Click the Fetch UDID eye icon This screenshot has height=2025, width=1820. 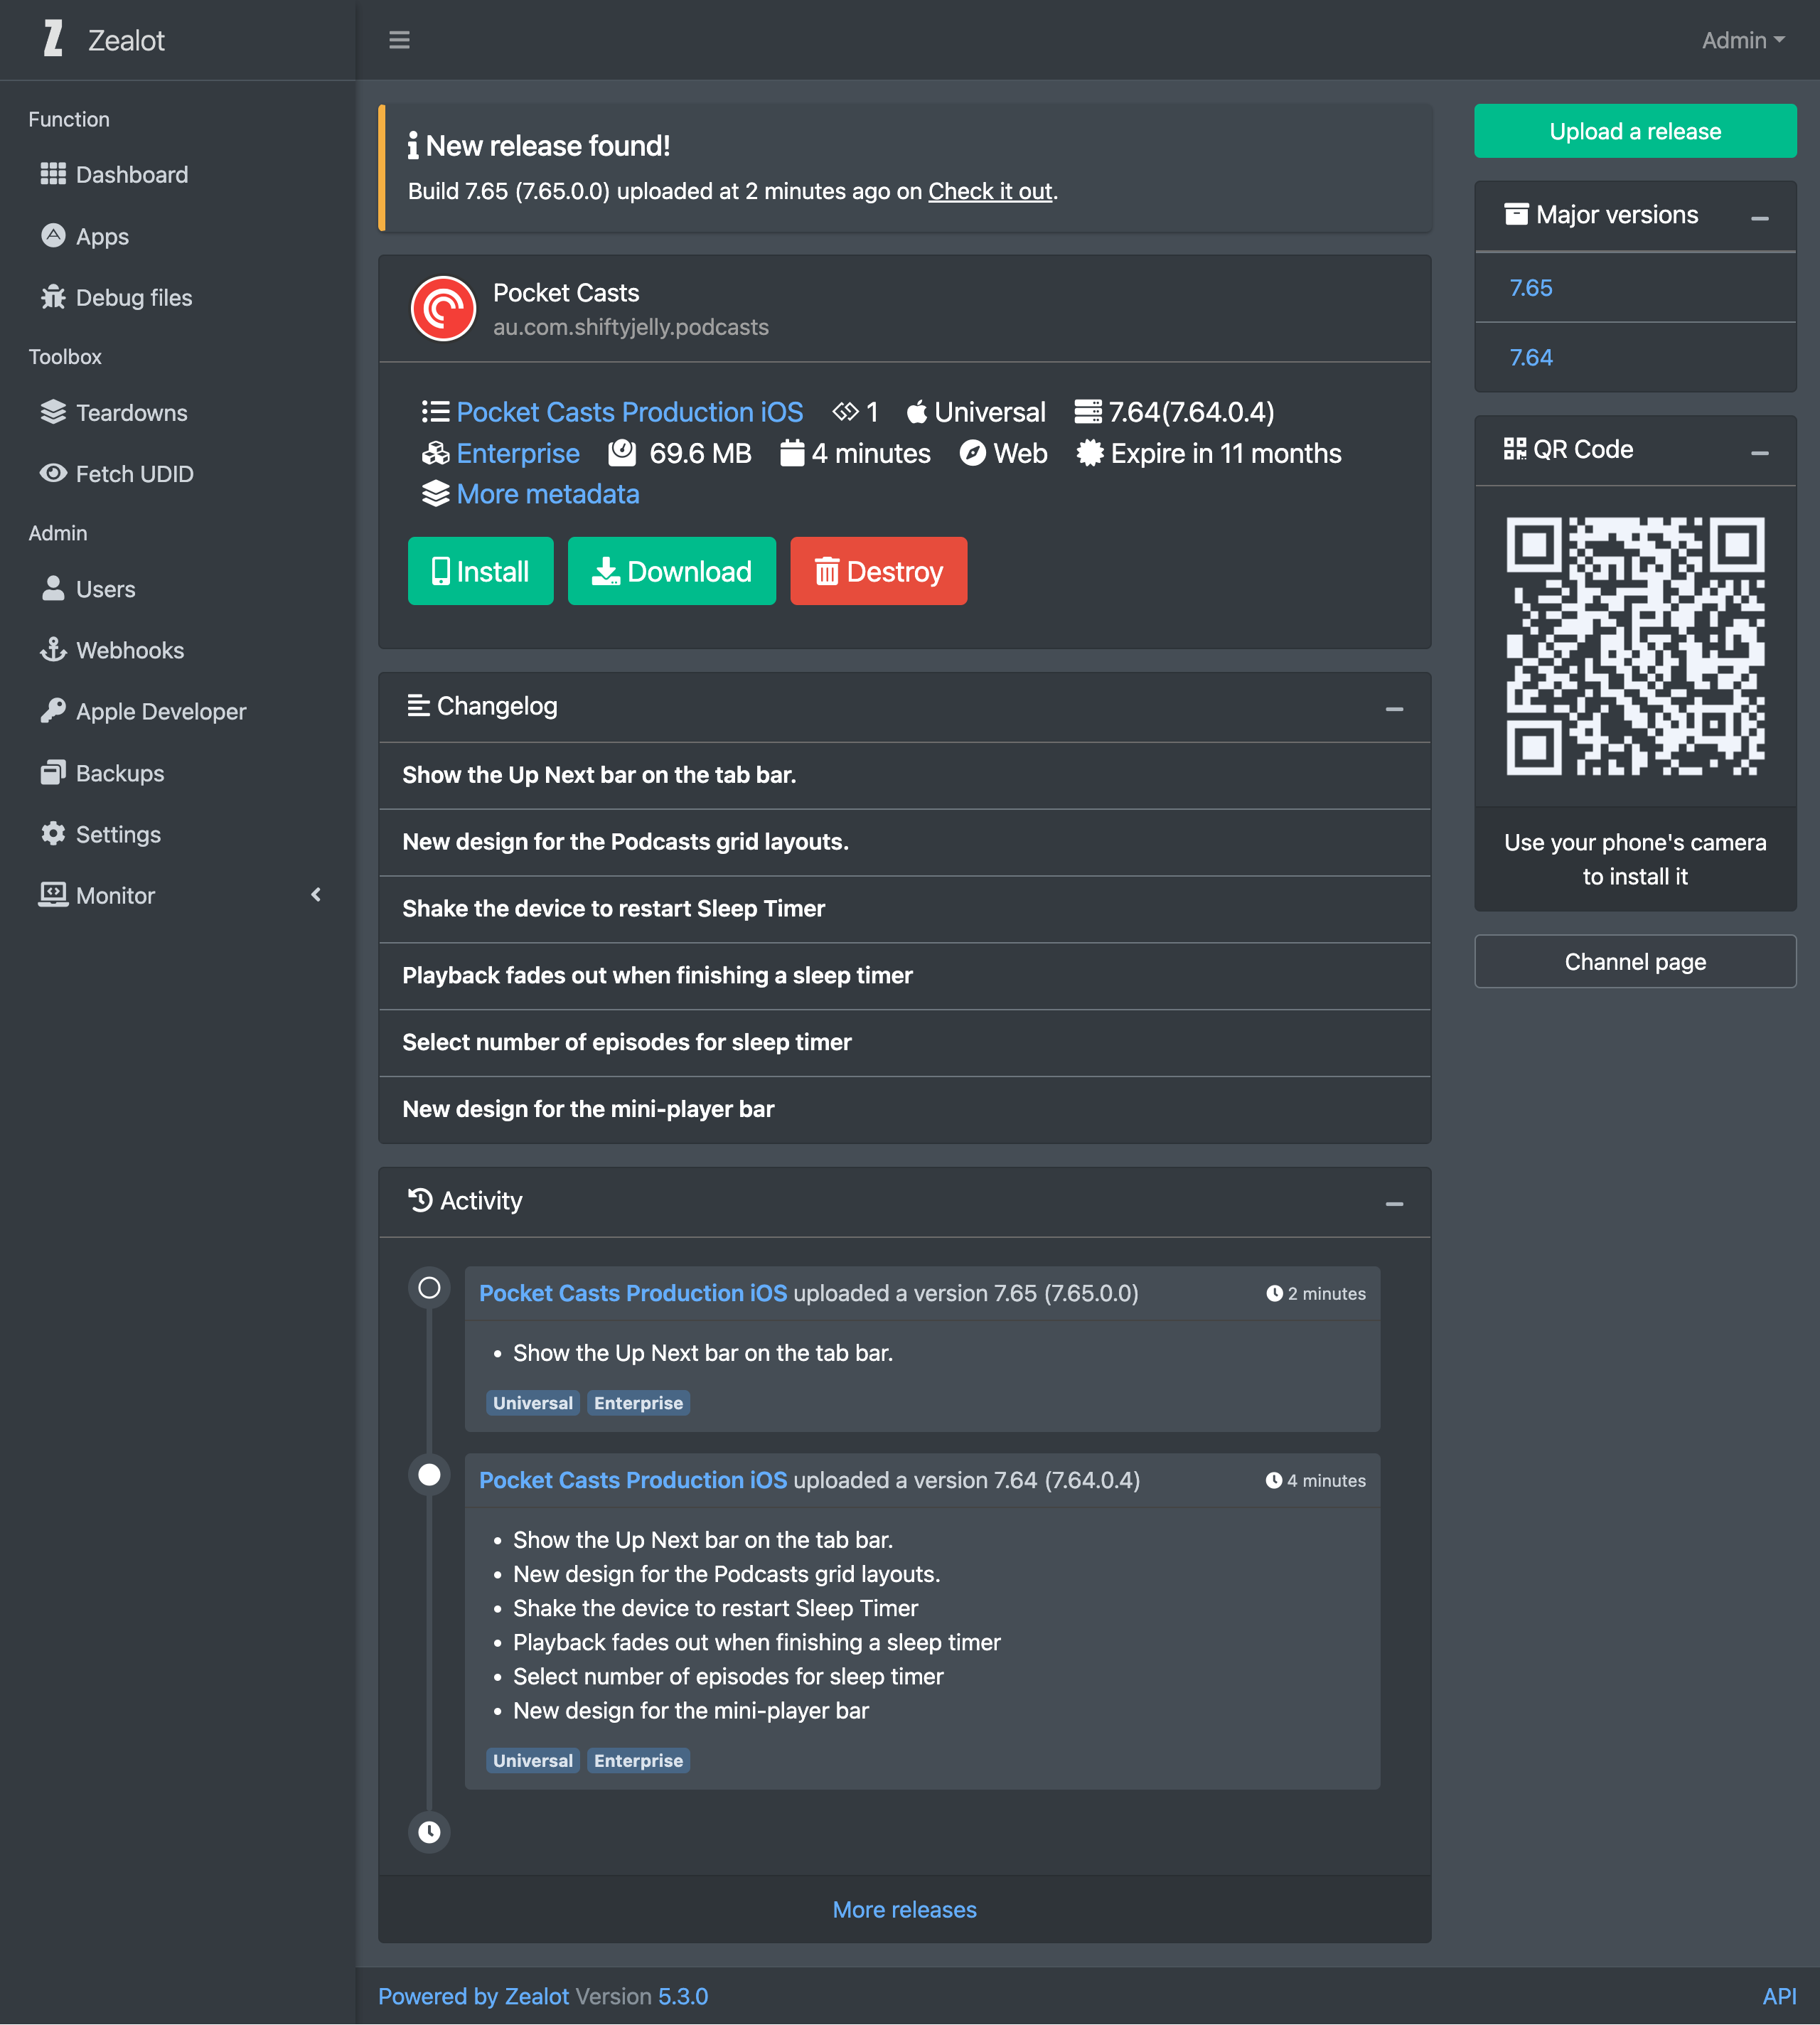(52, 473)
